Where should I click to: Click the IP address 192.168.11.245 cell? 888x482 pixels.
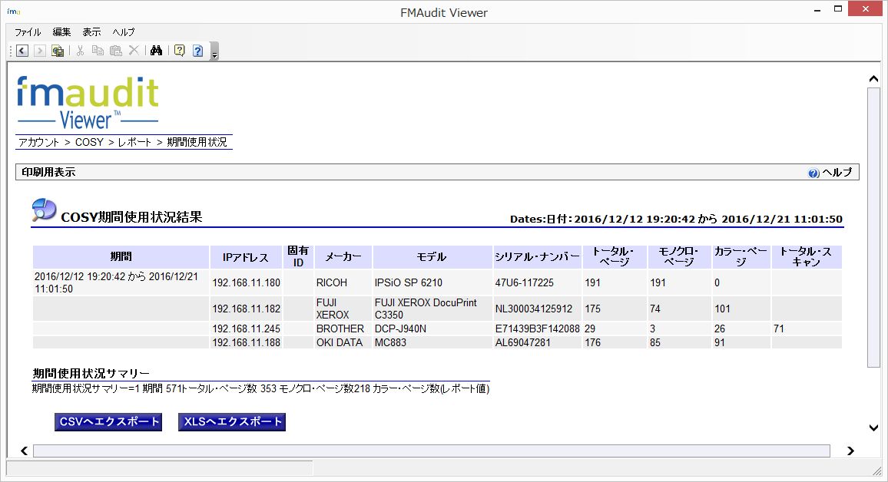click(x=247, y=328)
